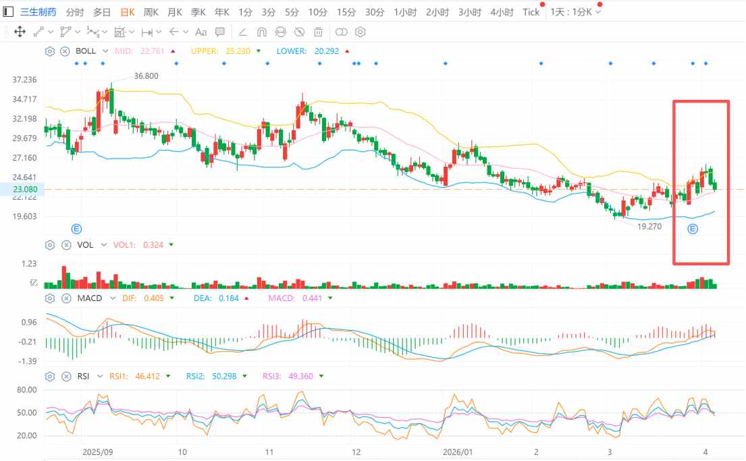The width and height of the screenshot is (746, 461).
Task: Select the crosshair move cursor tool
Action: pyautogui.click(x=20, y=32)
